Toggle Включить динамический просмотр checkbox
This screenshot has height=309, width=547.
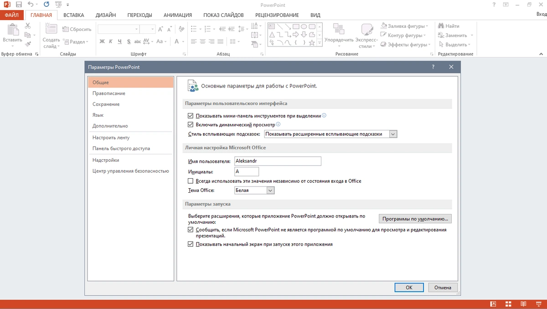tap(191, 124)
